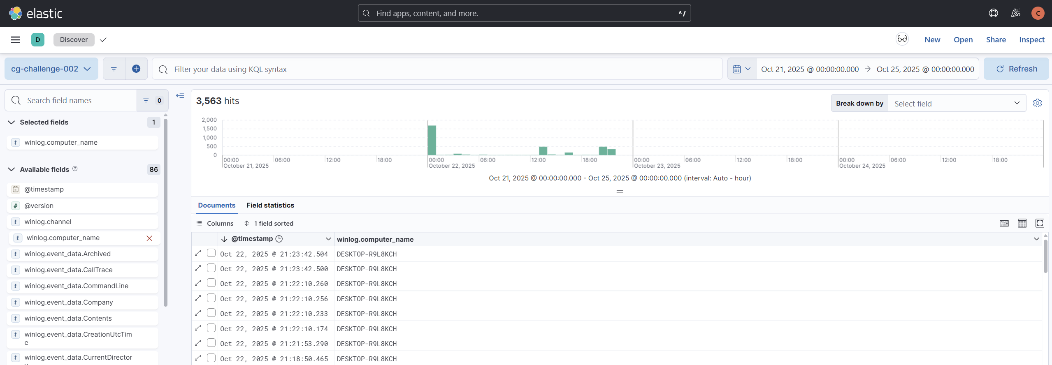Open the newsfeed celebration icon
Viewport: 1052px width, 365px height.
(1015, 13)
